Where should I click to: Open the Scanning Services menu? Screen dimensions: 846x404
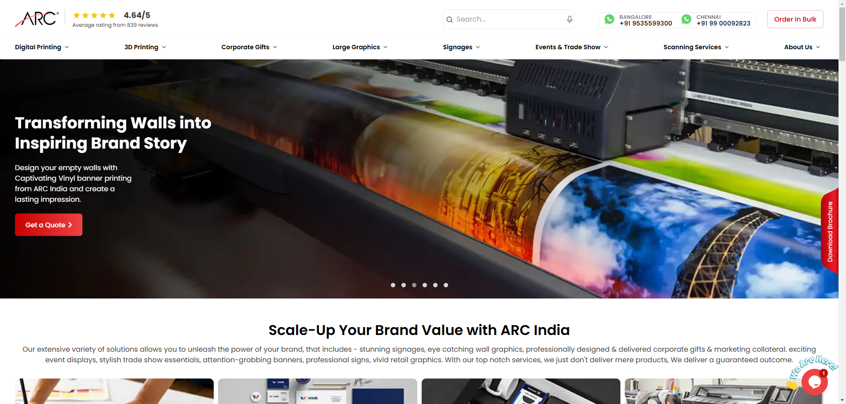point(696,47)
